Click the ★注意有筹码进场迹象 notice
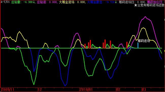The image size is (165, 92). 149,5
